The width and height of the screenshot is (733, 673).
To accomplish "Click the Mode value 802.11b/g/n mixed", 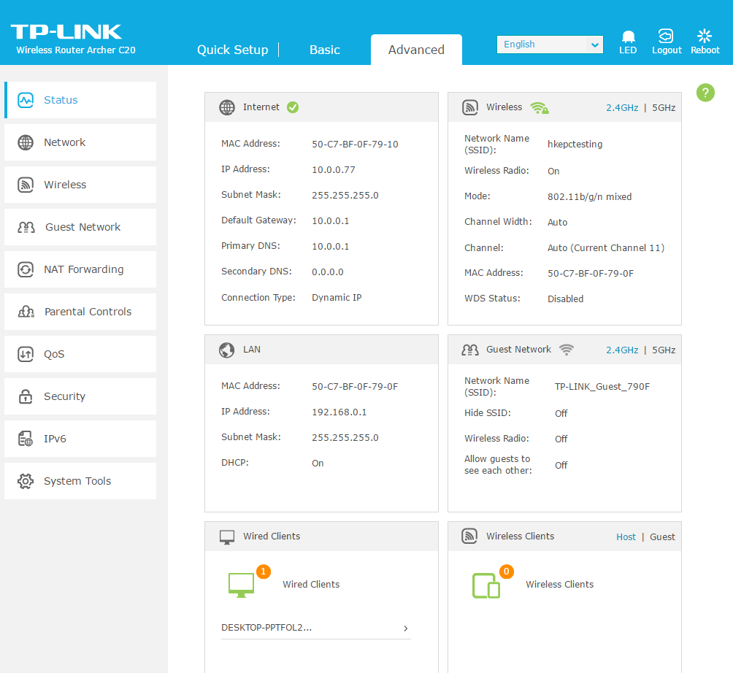I will coord(589,197).
